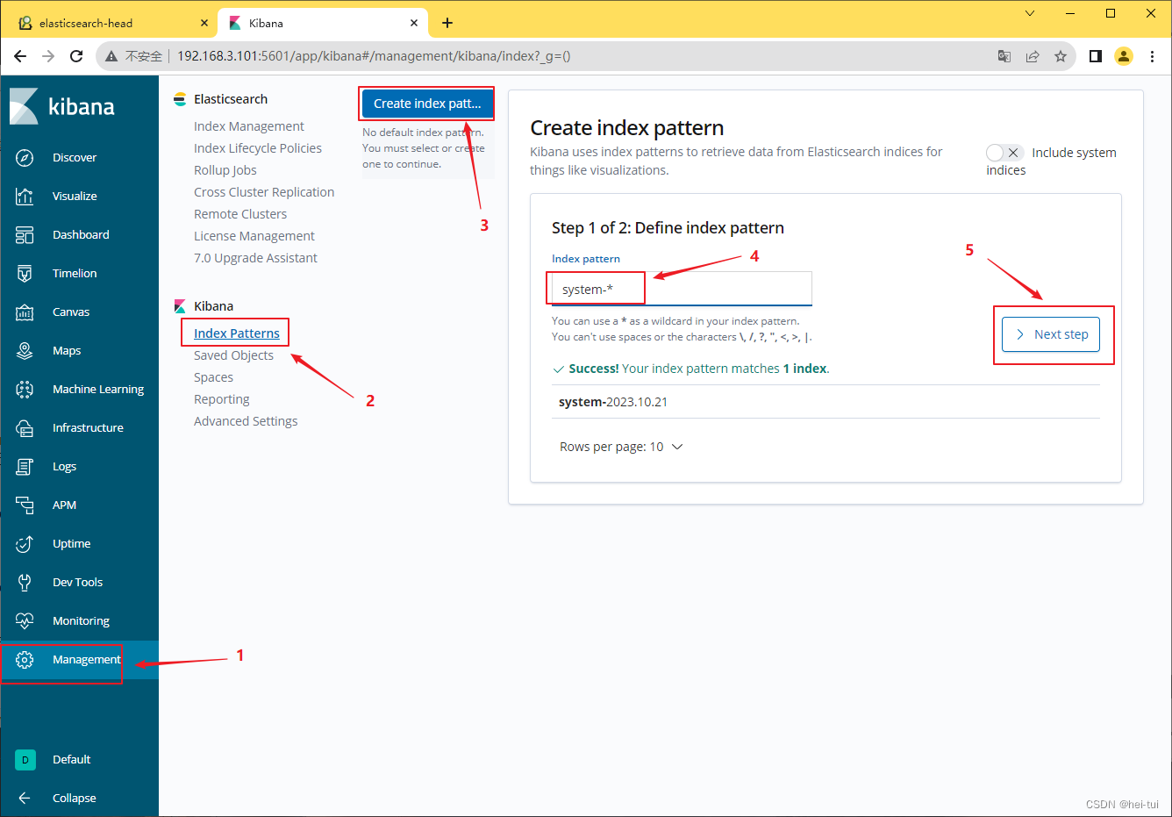The width and height of the screenshot is (1172, 817).
Task: Open Index Patterns link
Action: pos(237,333)
